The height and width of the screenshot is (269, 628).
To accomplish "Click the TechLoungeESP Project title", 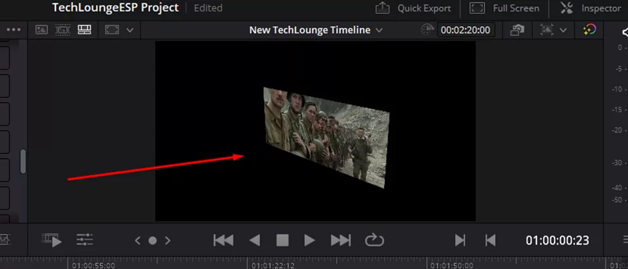I will [116, 7].
